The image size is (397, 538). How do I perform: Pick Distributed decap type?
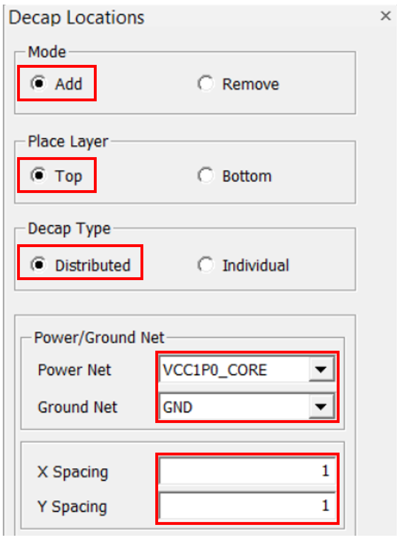point(40,265)
